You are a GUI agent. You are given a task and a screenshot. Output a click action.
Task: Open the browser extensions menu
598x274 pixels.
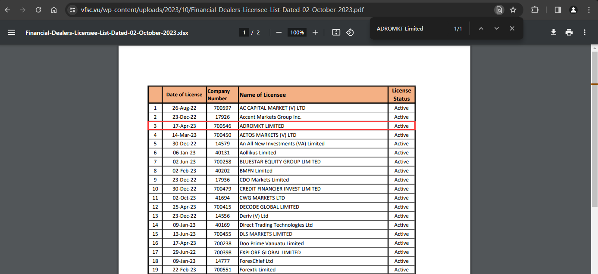(535, 10)
